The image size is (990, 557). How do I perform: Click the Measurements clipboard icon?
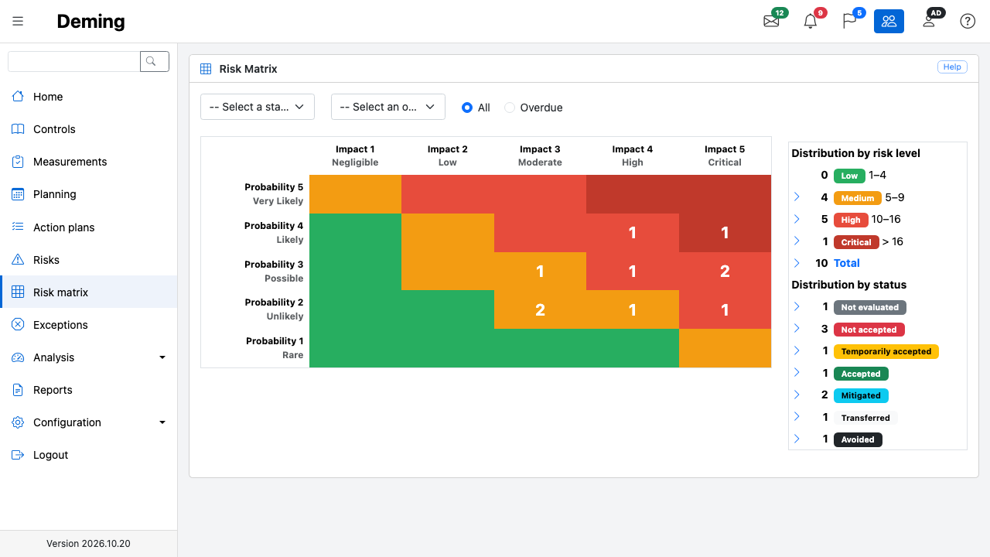[x=18, y=162]
